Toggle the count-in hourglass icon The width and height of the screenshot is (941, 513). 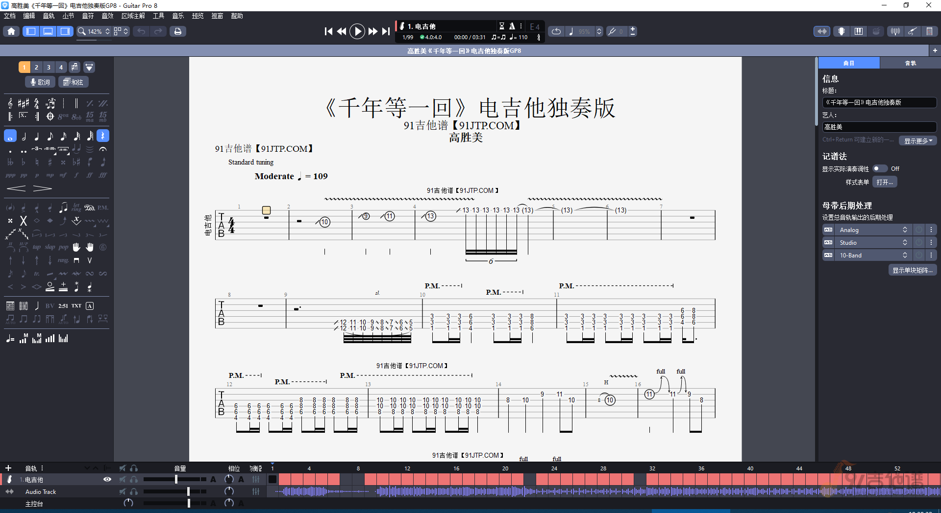click(502, 26)
